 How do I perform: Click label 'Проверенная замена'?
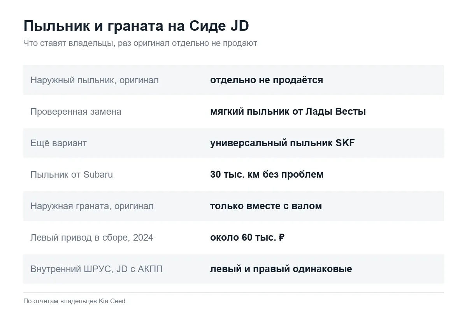[76, 112]
